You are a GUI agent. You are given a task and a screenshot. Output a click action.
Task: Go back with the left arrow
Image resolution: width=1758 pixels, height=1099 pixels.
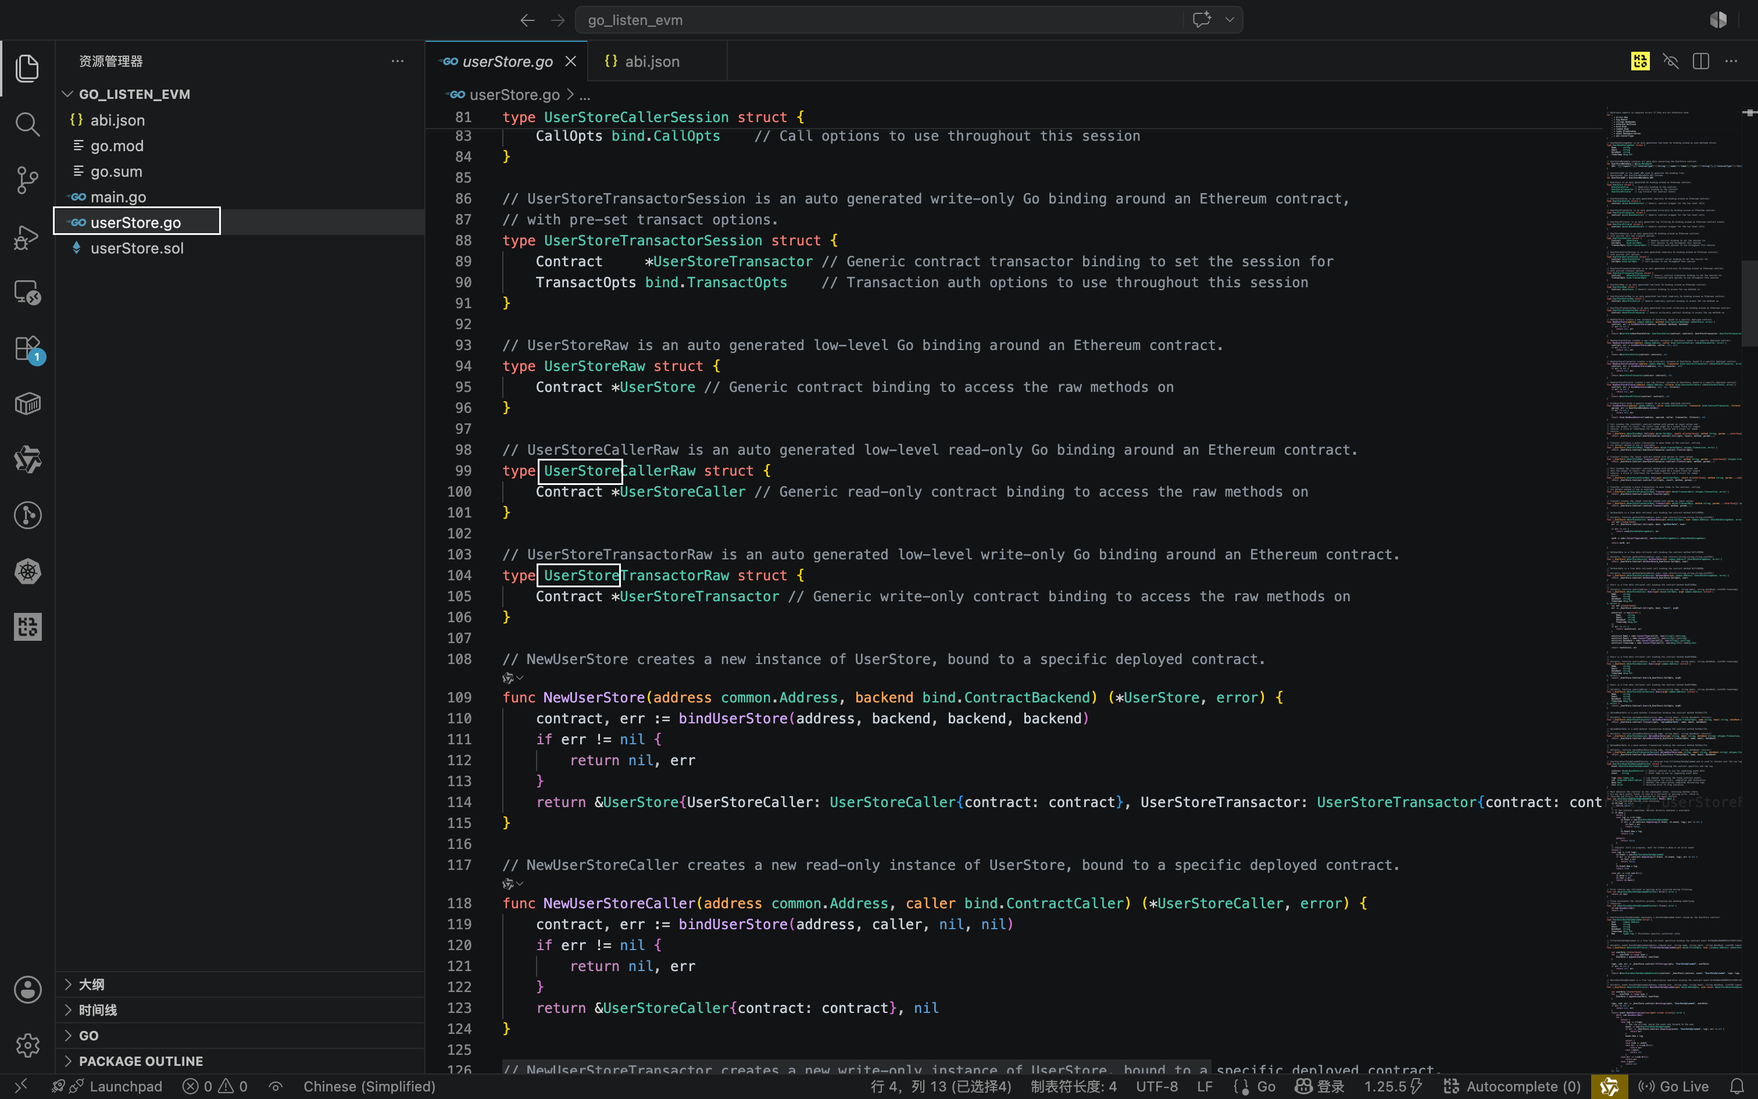(x=527, y=20)
